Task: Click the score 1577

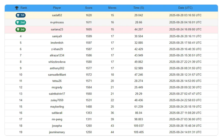Action: 89,68
